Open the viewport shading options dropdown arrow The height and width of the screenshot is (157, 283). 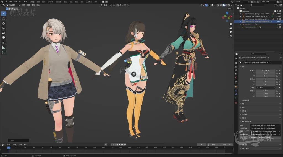pyautogui.click(x=231, y=5)
